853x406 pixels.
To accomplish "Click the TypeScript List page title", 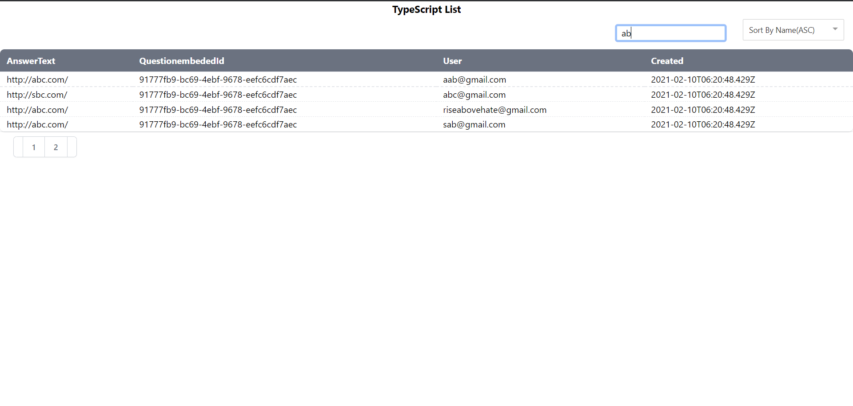I will point(426,9).
